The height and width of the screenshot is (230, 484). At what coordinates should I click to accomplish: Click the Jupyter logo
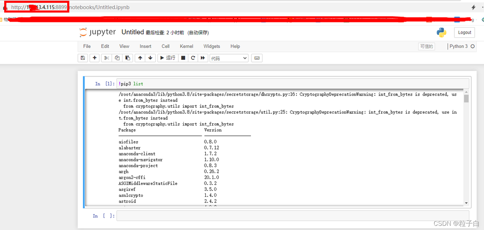pos(98,32)
